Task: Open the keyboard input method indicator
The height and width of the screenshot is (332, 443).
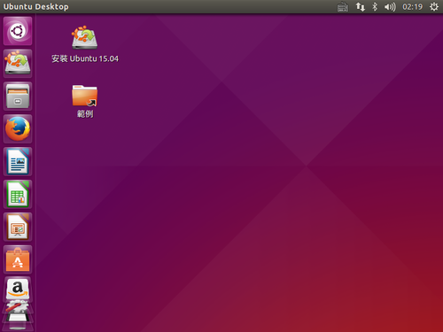Action: click(343, 7)
